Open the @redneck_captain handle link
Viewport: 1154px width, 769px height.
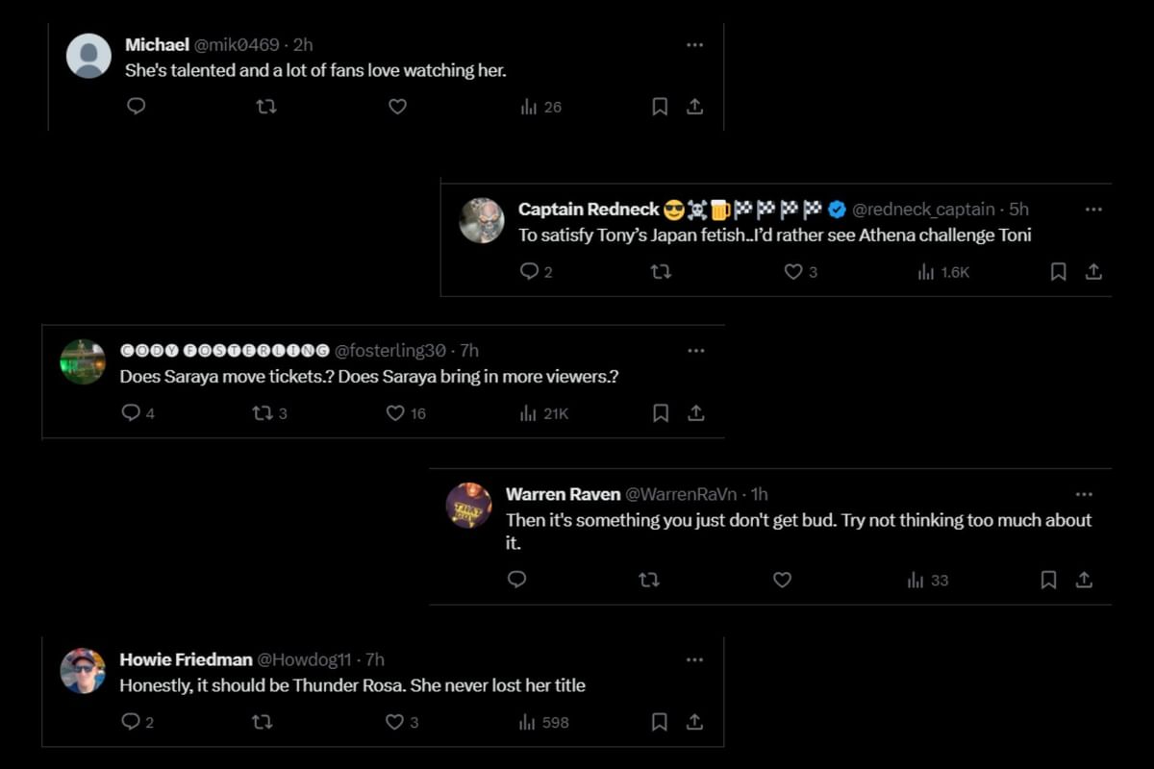pos(922,210)
